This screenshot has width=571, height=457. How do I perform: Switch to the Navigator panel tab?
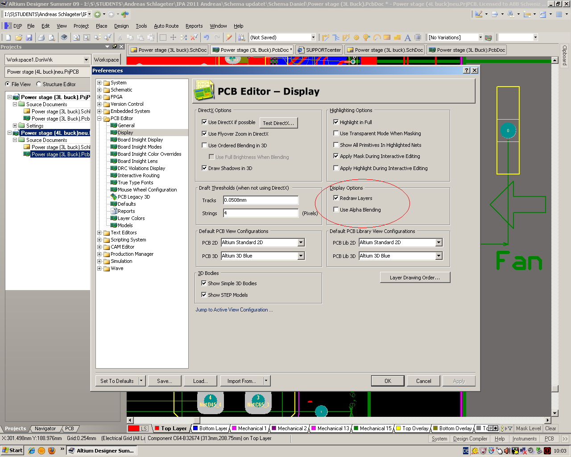45,428
